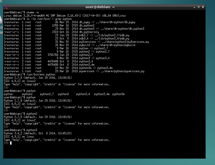Click the 'python3 -> python3.4' row
This screenshot has width=215, height=165.
(57, 58)
